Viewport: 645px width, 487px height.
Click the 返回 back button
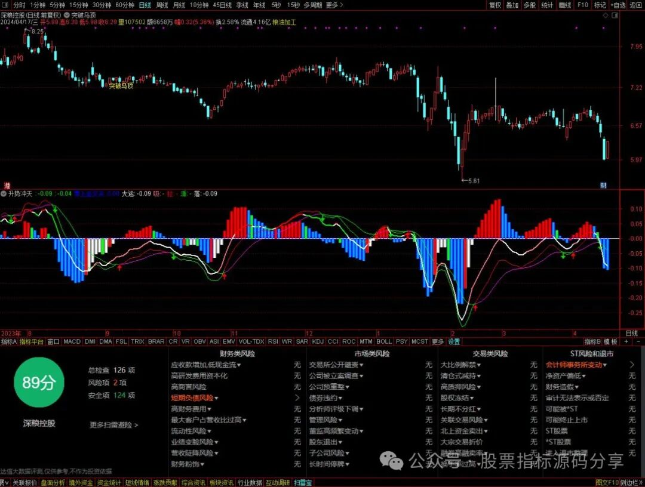tap(636, 5)
